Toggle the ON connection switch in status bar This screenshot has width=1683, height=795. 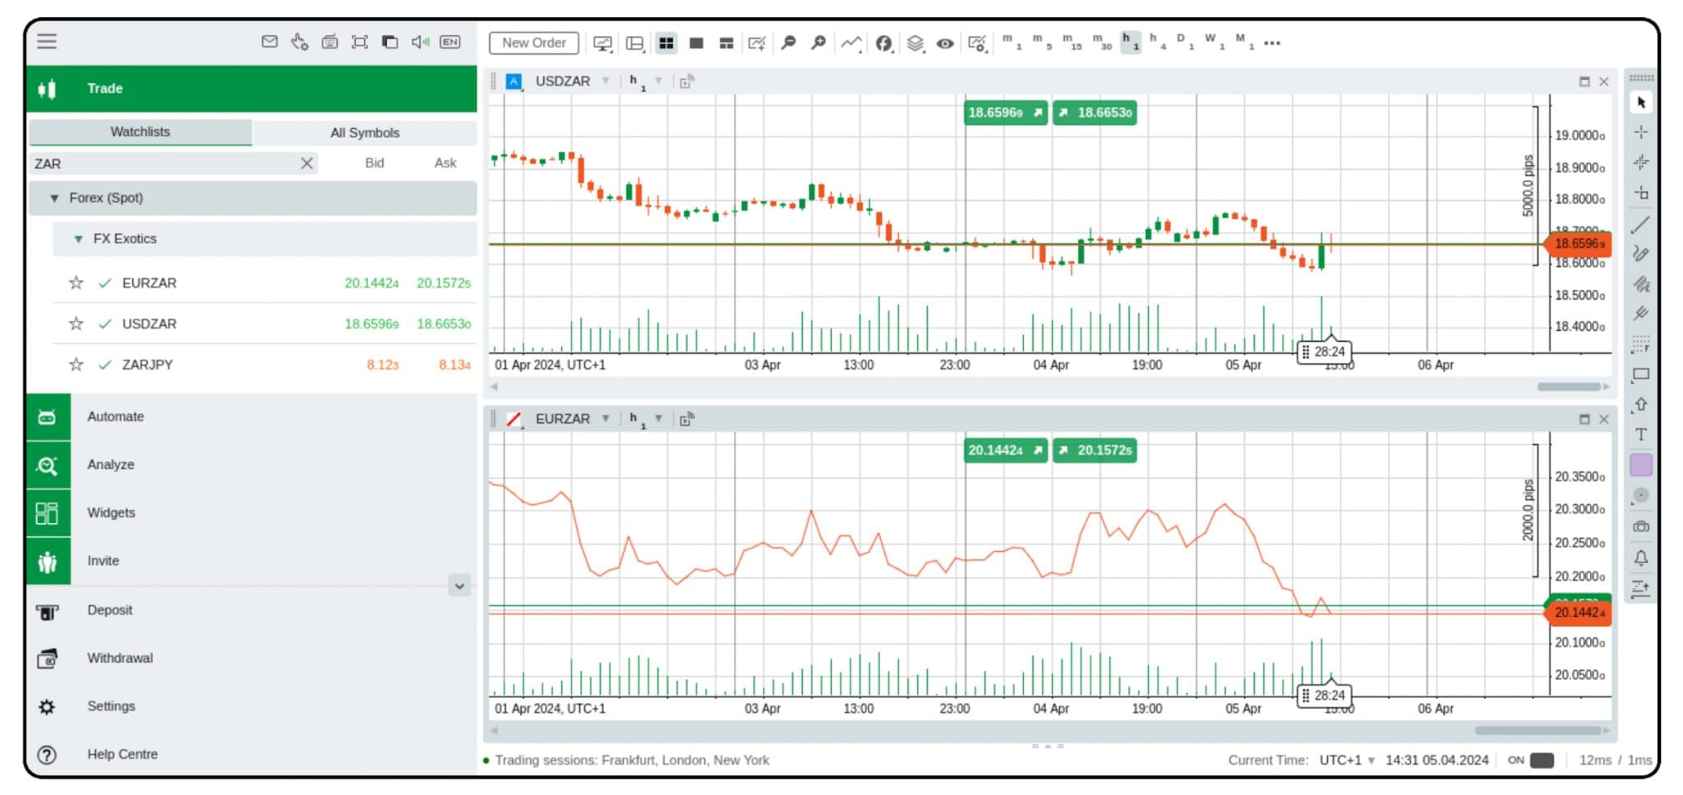pos(1542,761)
